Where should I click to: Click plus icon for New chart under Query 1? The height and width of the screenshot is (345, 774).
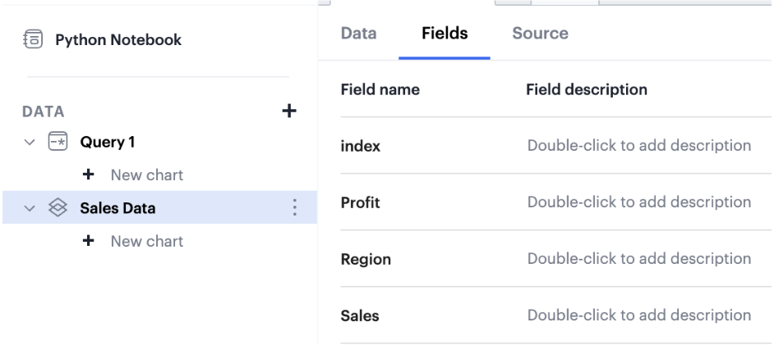[x=89, y=175]
